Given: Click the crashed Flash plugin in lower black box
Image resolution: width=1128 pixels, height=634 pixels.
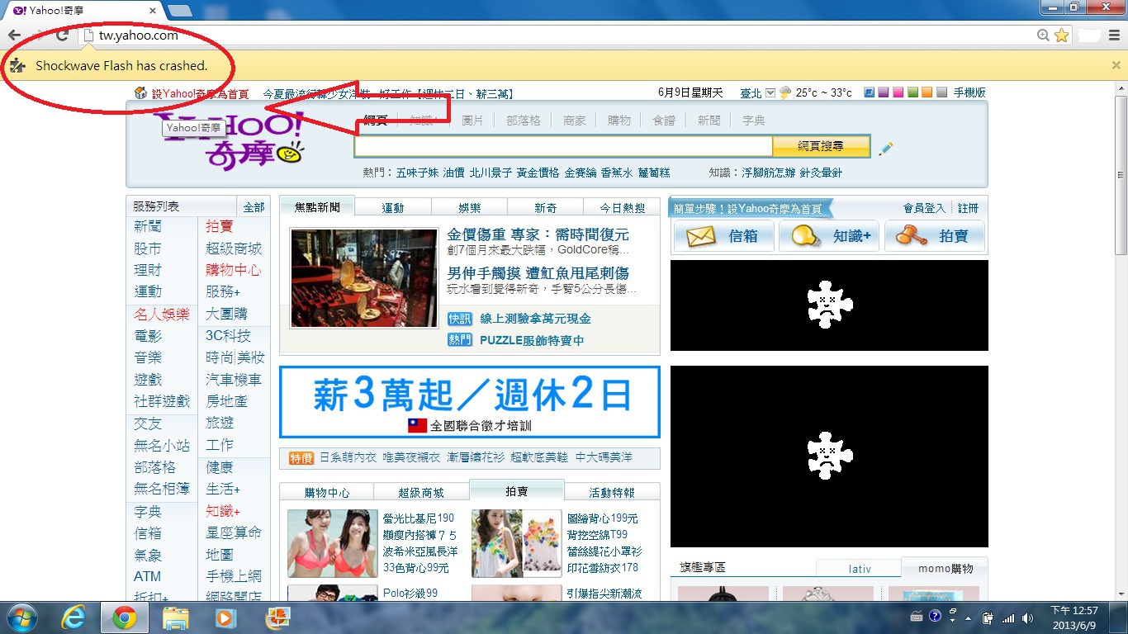Looking at the screenshot, I should click(829, 455).
